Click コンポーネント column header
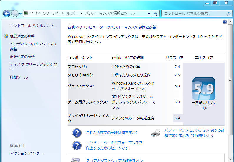 (x=80, y=58)
